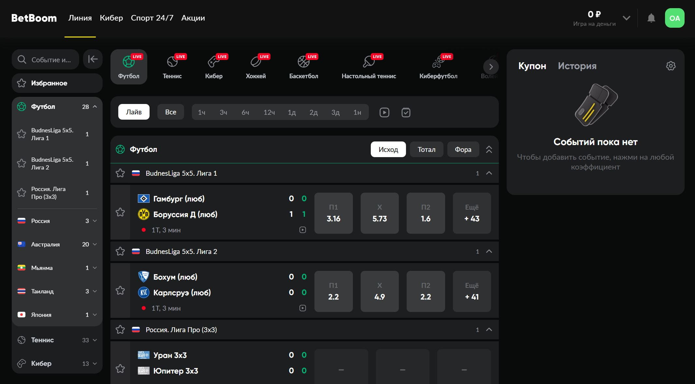Image resolution: width=695 pixels, height=384 pixels.
Task: Switch market to Исход
Action: click(388, 149)
